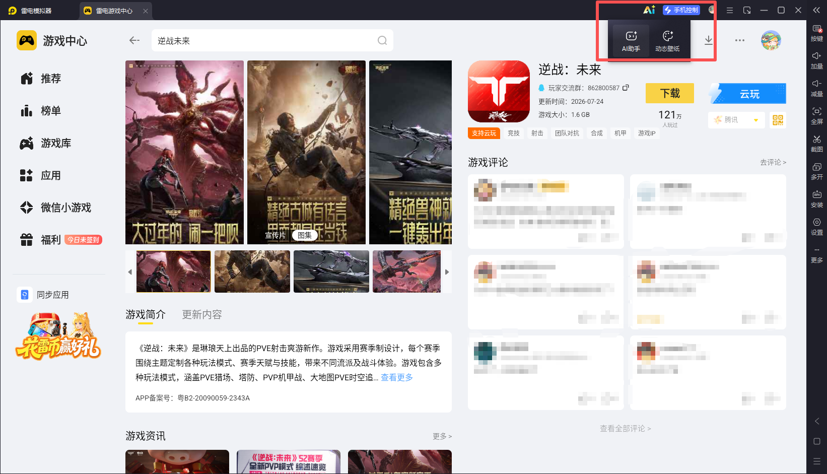Copy the 玩家交流群 number
Viewport: 827px width, 474px height.
tap(626, 88)
